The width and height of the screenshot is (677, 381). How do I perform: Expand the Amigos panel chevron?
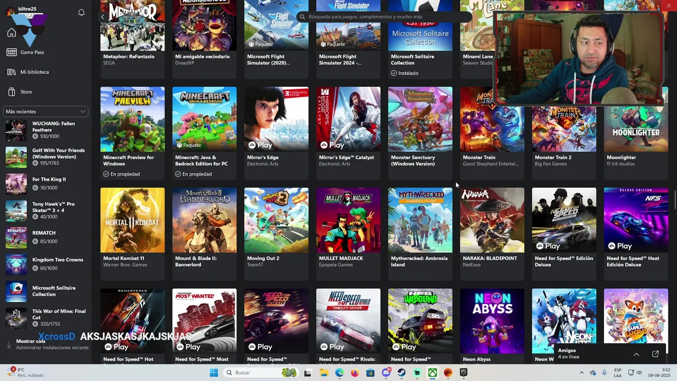[x=636, y=354]
